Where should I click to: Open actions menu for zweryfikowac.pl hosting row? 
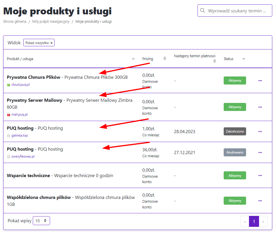coord(260,152)
